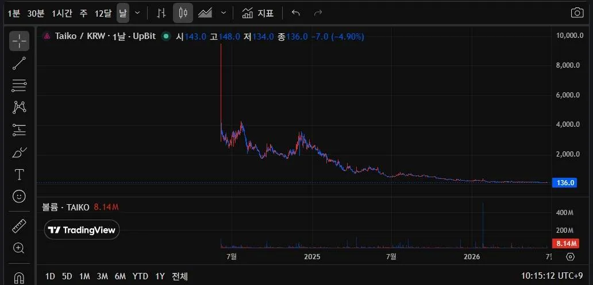Click the 종136.0 close value in legend
The image size is (593, 285).
(292, 37)
